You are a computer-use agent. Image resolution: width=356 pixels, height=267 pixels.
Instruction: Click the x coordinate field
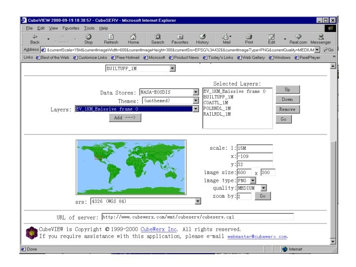point(255,156)
